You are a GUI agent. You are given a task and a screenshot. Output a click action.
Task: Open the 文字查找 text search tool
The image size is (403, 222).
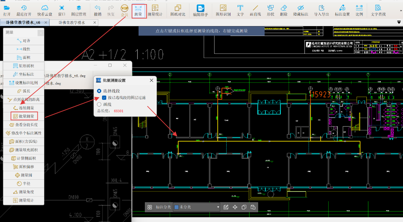(378, 10)
